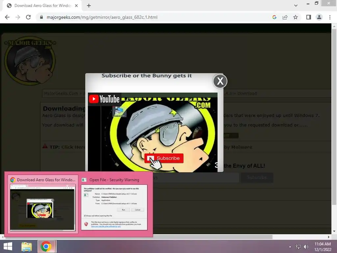Click the red warning TIP icon
Image resolution: width=337 pixels, height=253 pixels.
45,147
